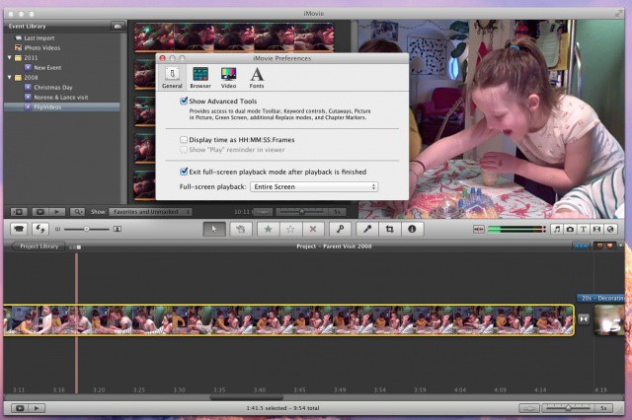Select the arrow selection tool
Viewport: 632px width, 420px height.
pyautogui.click(x=214, y=229)
